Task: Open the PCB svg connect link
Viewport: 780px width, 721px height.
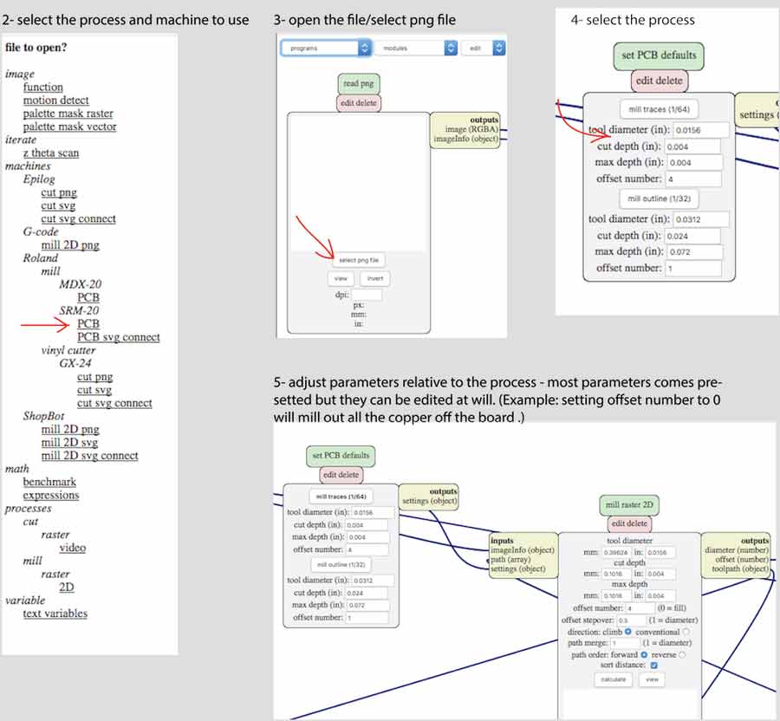Action: coord(118,337)
